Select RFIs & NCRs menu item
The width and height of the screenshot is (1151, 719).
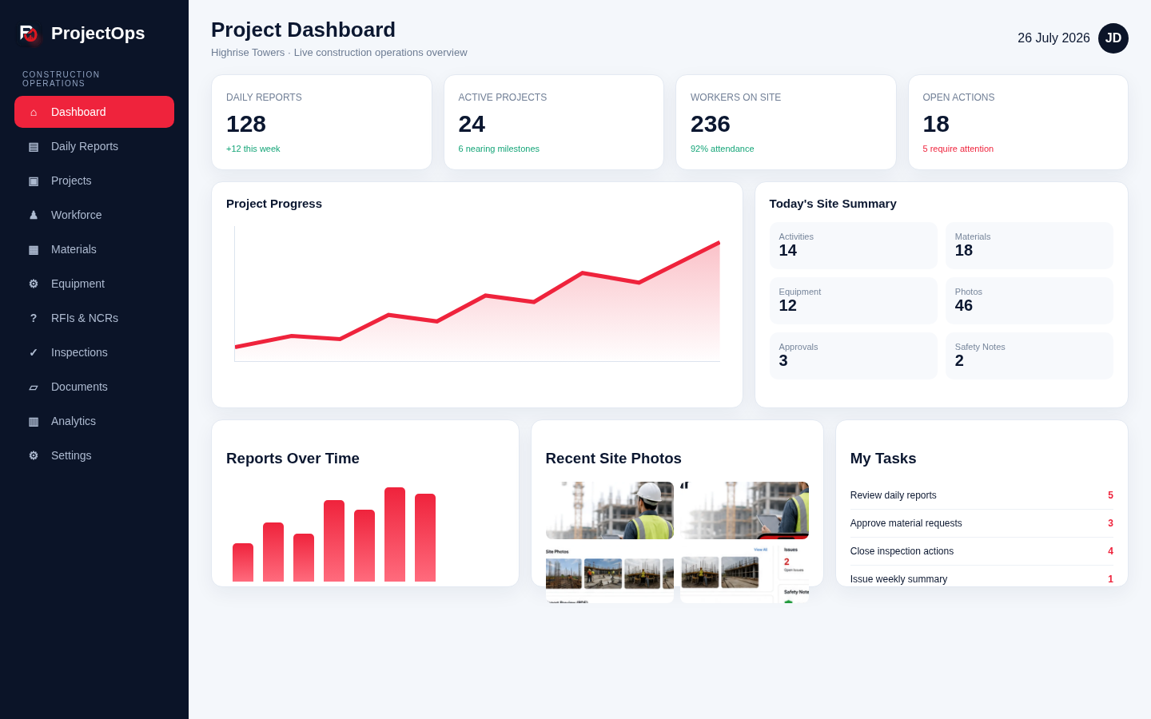[94, 318]
